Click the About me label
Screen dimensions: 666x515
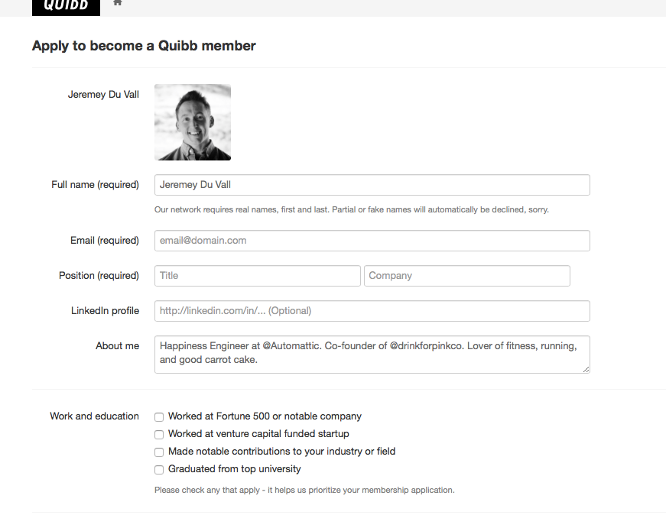[x=117, y=346]
